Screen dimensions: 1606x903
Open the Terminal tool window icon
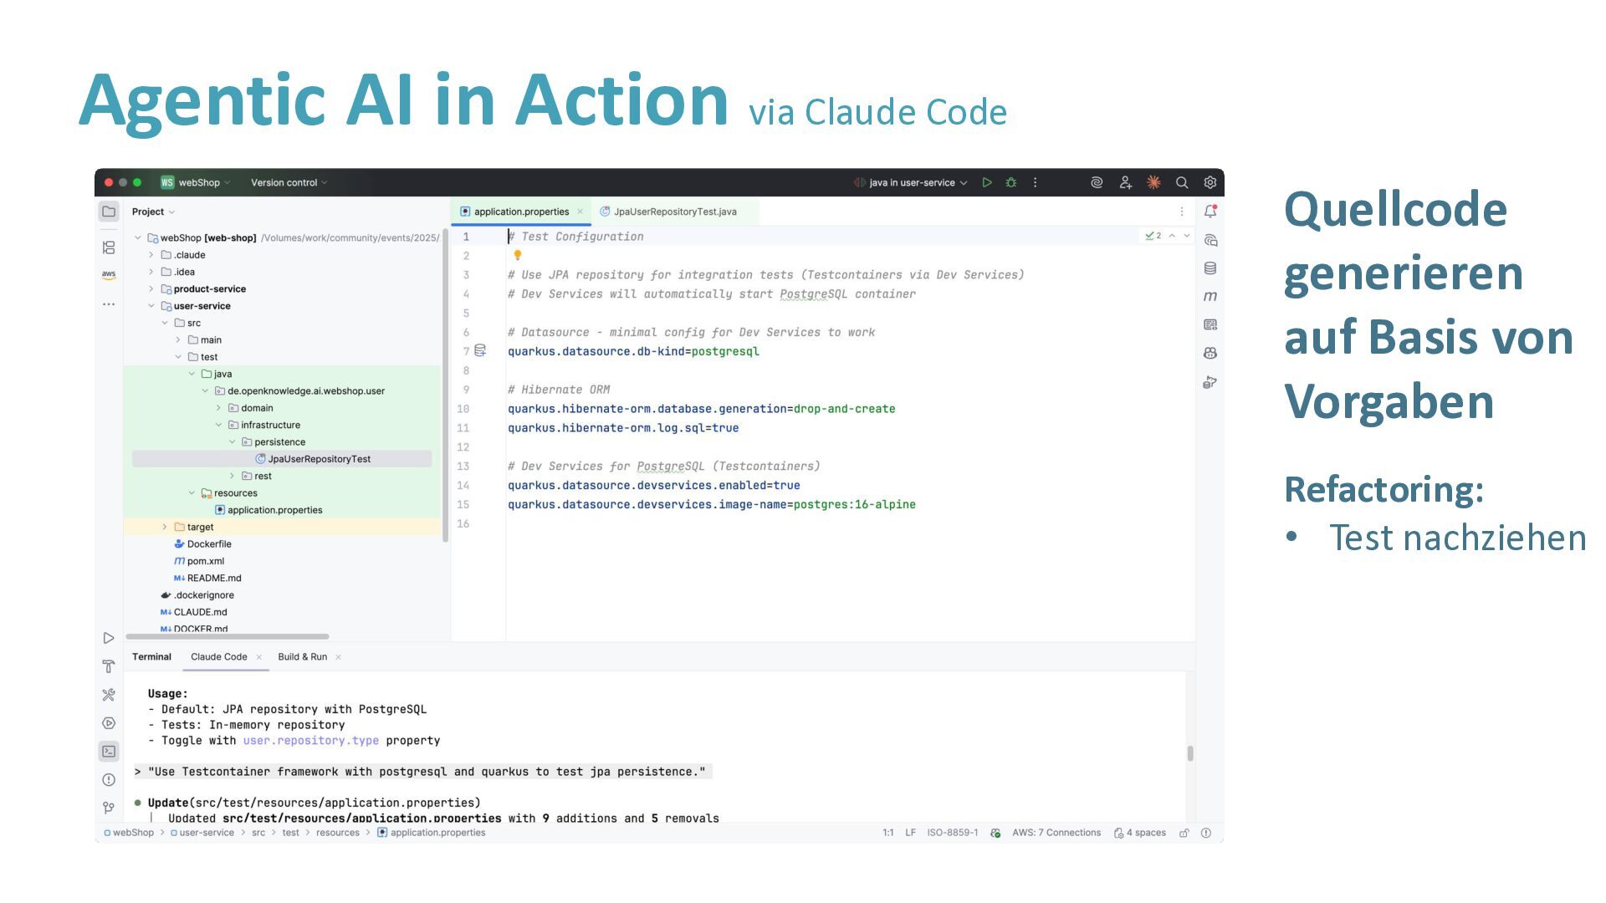109,751
